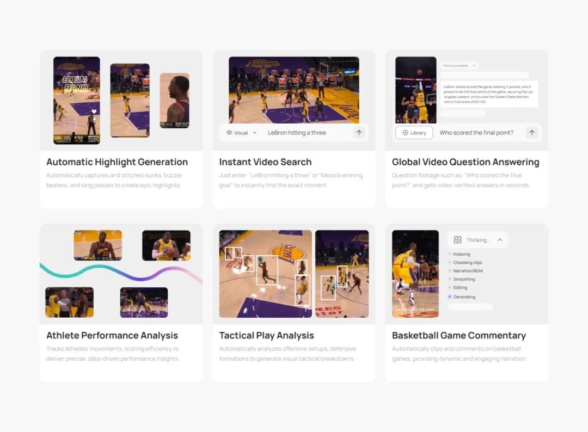588x432 pixels.
Task: Click the Just enter LeBron hitting a three description
Action: [291, 180]
